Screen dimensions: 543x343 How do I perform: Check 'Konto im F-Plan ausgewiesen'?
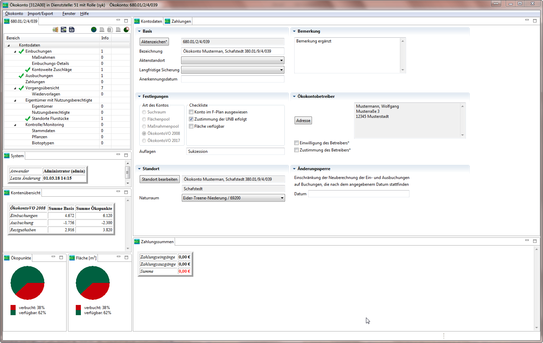(x=191, y=112)
